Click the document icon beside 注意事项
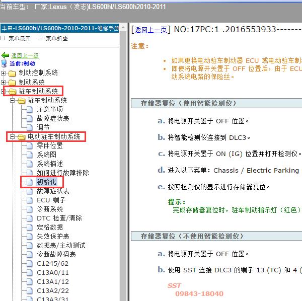This screenshot has height=301, width=302. [x=30, y=109]
